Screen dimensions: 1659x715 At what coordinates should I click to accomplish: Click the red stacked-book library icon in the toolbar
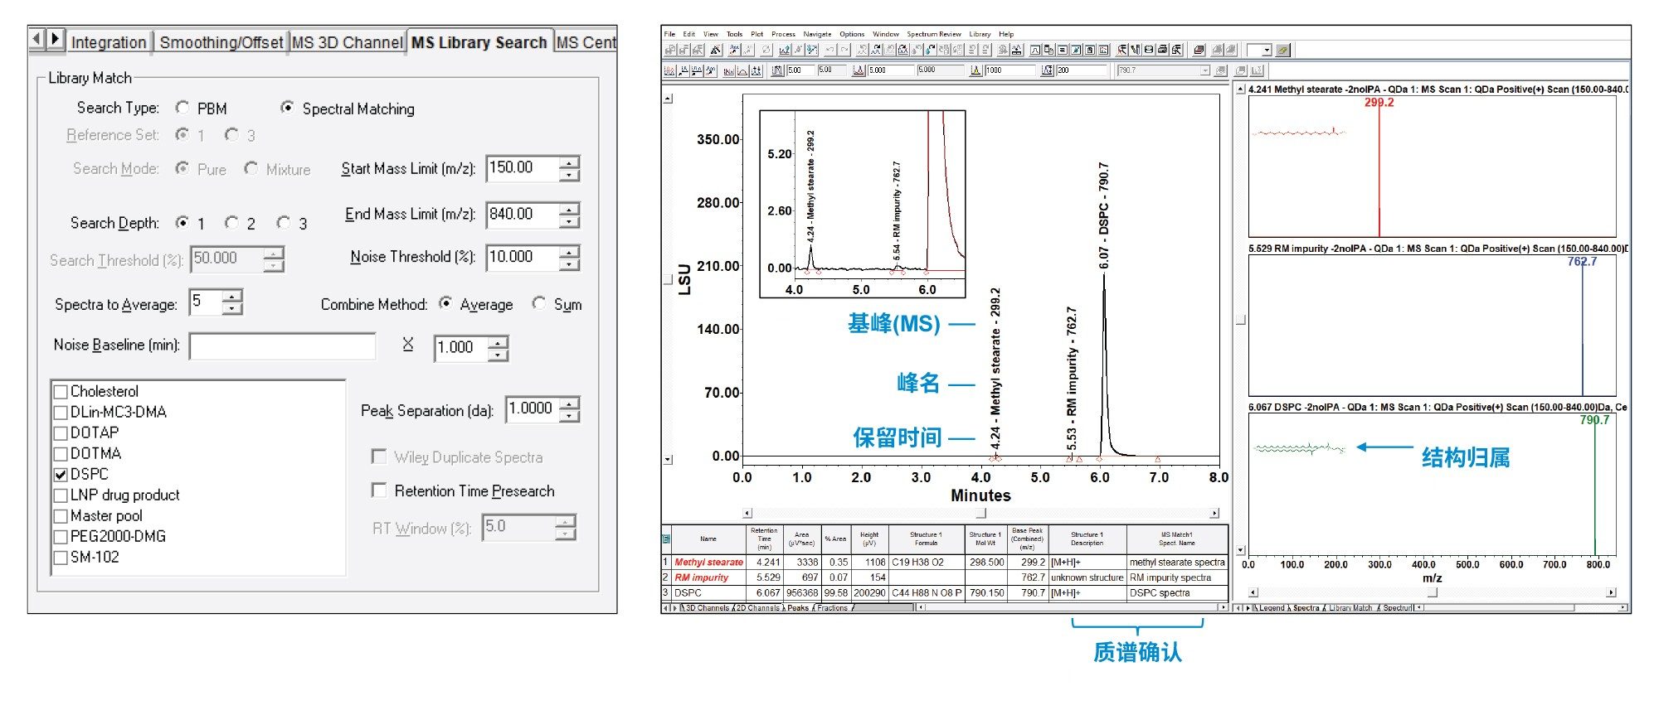pos(1199,50)
